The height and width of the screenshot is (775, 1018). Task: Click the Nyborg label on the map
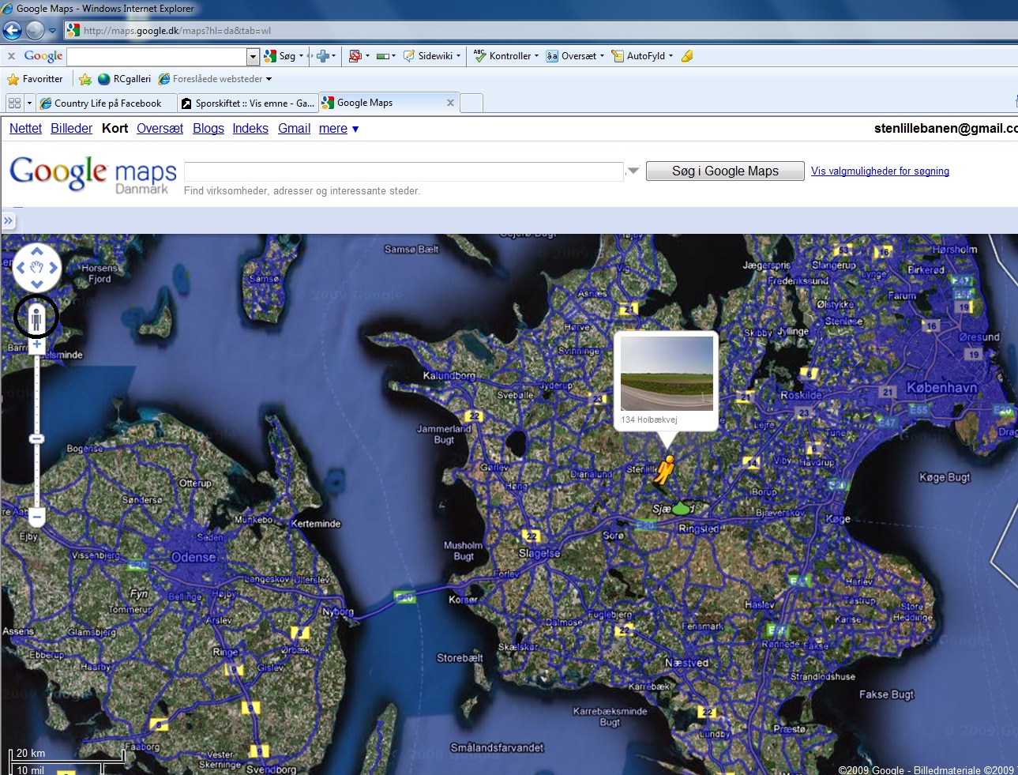click(338, 611)
